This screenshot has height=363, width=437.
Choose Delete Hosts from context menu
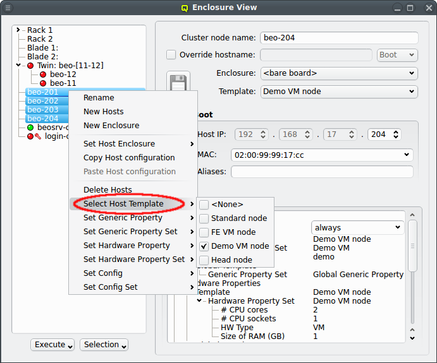coord(108,190)
